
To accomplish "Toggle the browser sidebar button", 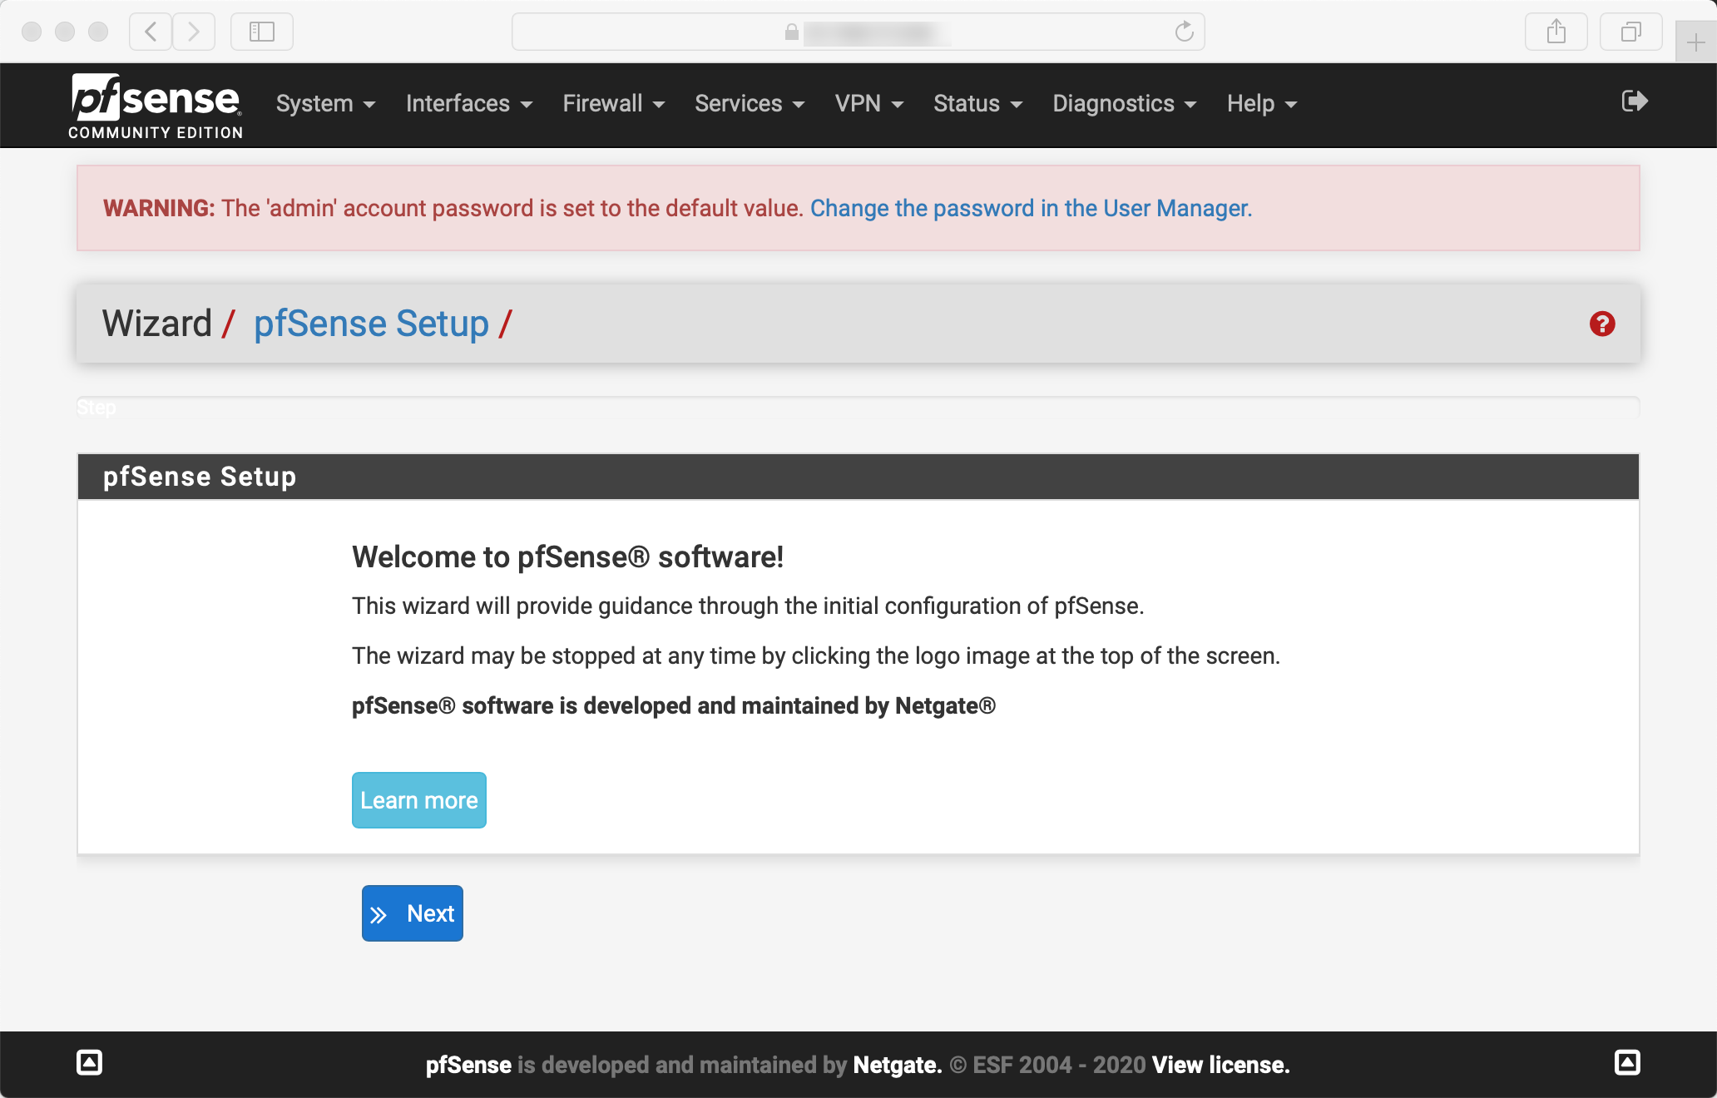I will click(x=261, y=32).
